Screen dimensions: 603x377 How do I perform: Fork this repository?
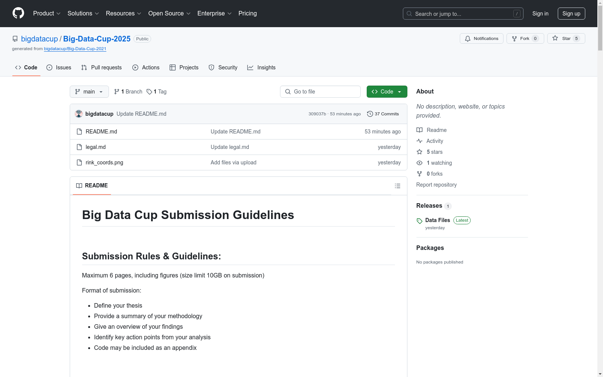coord(525,38)
